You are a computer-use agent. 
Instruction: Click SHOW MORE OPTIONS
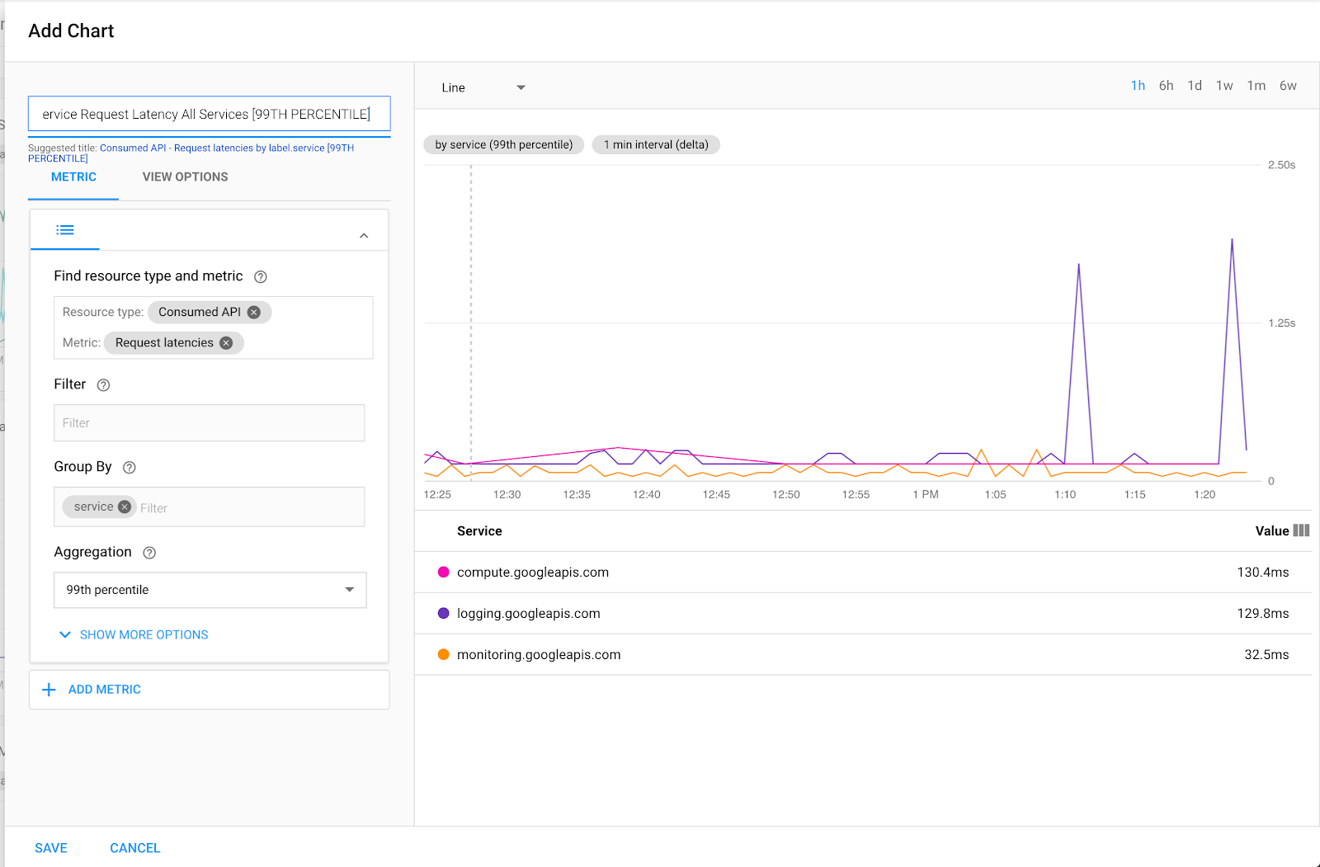point(133,634)
